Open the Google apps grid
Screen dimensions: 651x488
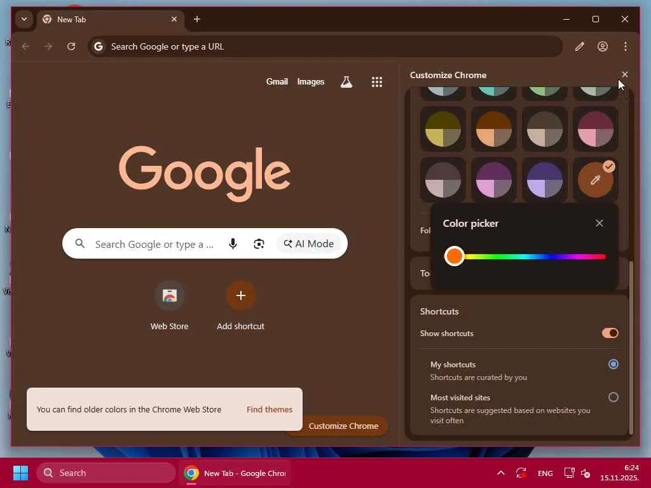pyautogui.click(x=376, y=82)
